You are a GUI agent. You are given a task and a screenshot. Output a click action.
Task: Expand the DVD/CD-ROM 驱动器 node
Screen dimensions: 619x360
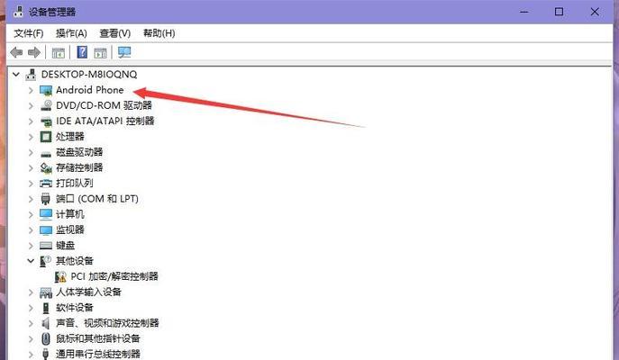[x=31, y=105]
